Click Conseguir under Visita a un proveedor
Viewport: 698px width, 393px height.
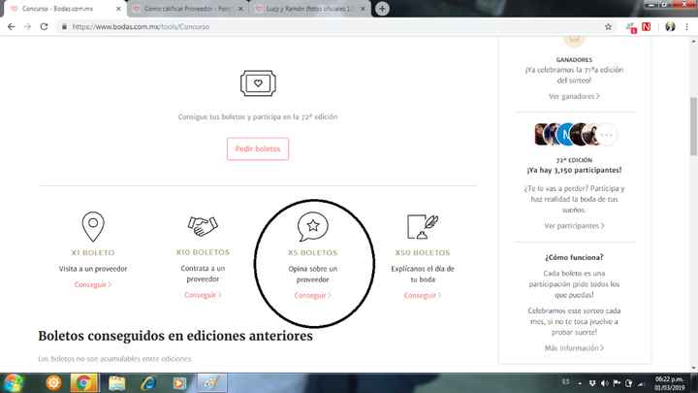click(x=93, y=284)
